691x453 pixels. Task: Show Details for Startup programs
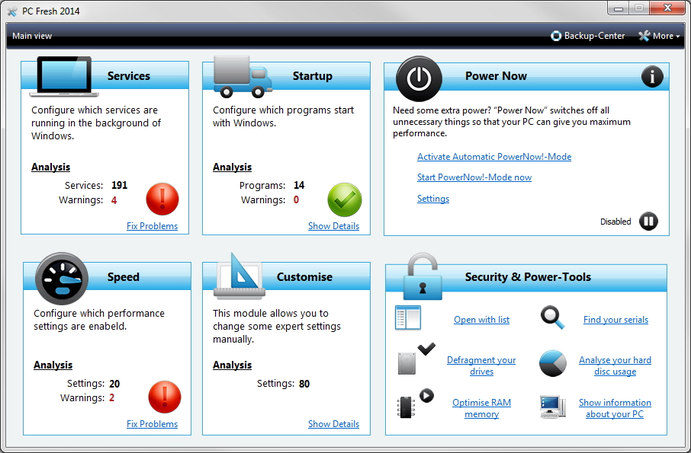tap(333, 226)
